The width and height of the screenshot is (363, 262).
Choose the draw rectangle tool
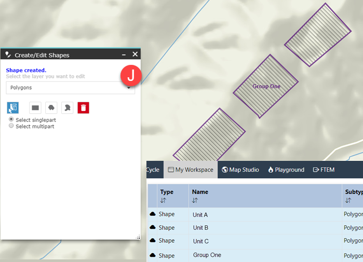point(35,107)
